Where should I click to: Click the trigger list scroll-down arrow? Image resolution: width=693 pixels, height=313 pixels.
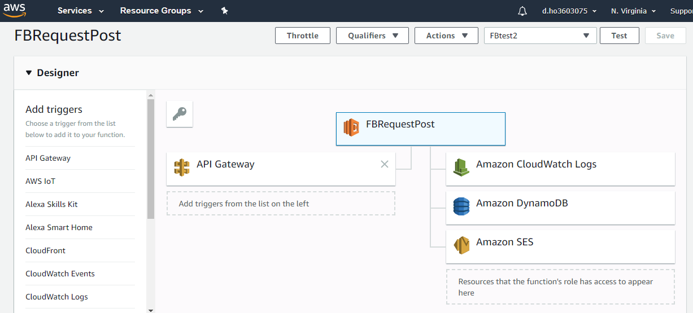point(151,310)
